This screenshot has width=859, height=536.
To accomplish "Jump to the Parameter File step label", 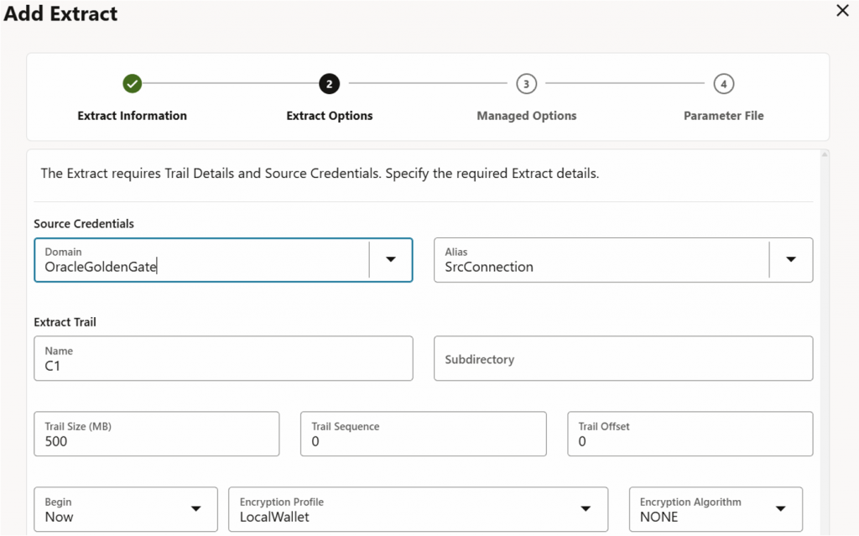I will [x=723, y=116].
